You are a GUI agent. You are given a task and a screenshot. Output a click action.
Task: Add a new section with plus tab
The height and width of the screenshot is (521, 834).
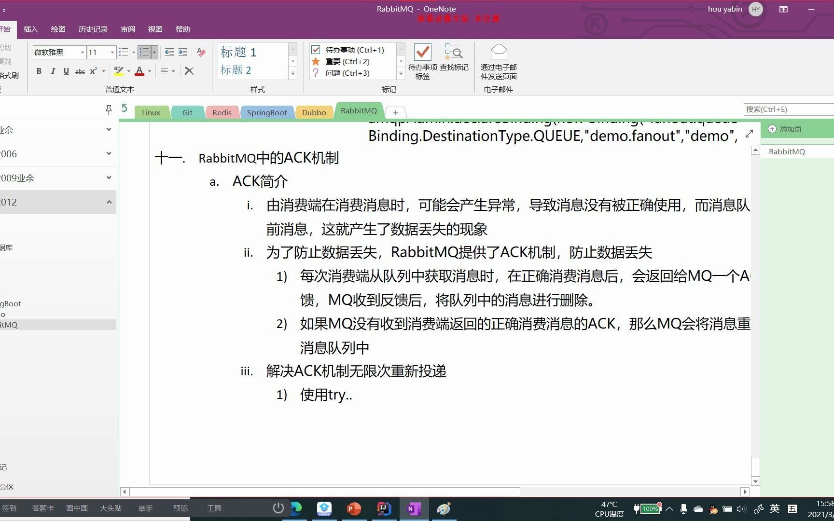[x=396, y=112]
